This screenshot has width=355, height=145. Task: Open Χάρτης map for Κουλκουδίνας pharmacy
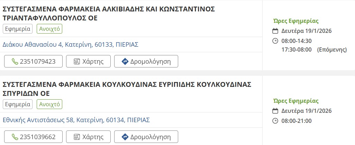(x=88, y=137)
